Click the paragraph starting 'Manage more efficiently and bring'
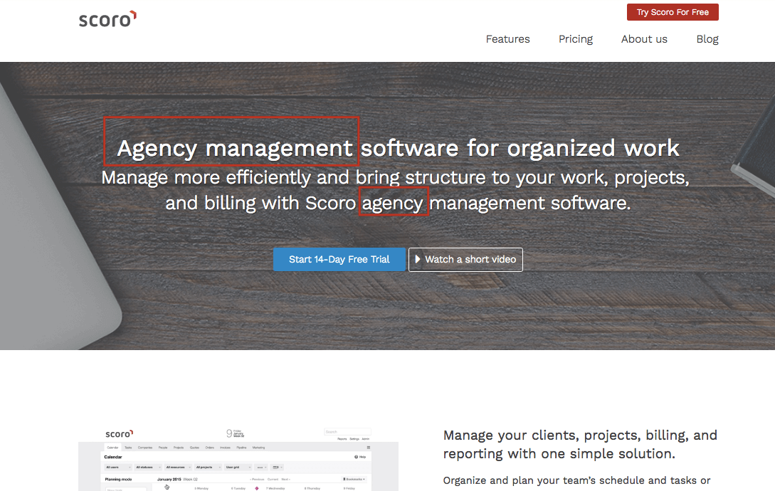 click(396, 191)
